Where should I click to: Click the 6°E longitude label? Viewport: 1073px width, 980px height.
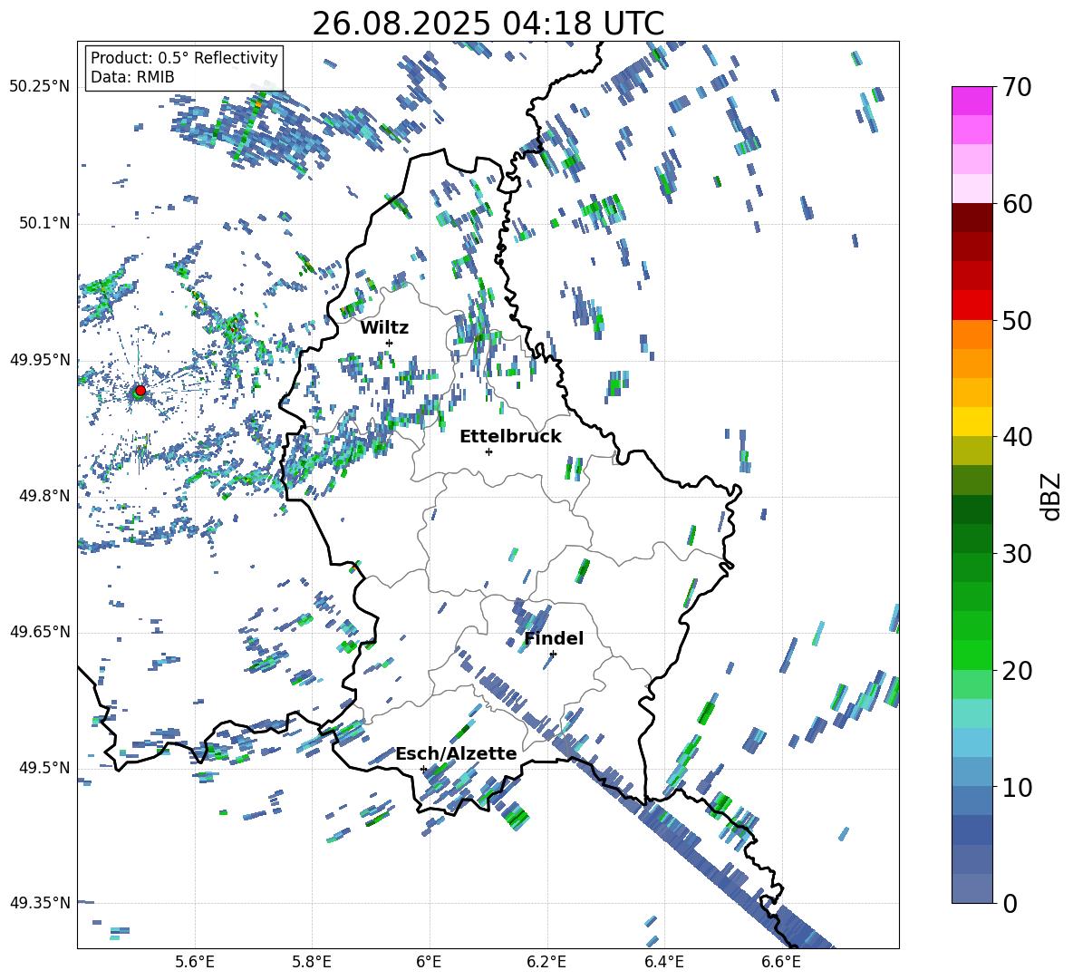pyautogui.click(x=429, y=963)
